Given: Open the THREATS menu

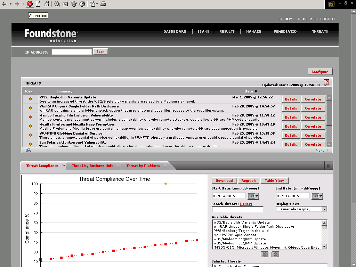Looking at the screenshot, I should [320, 32].
